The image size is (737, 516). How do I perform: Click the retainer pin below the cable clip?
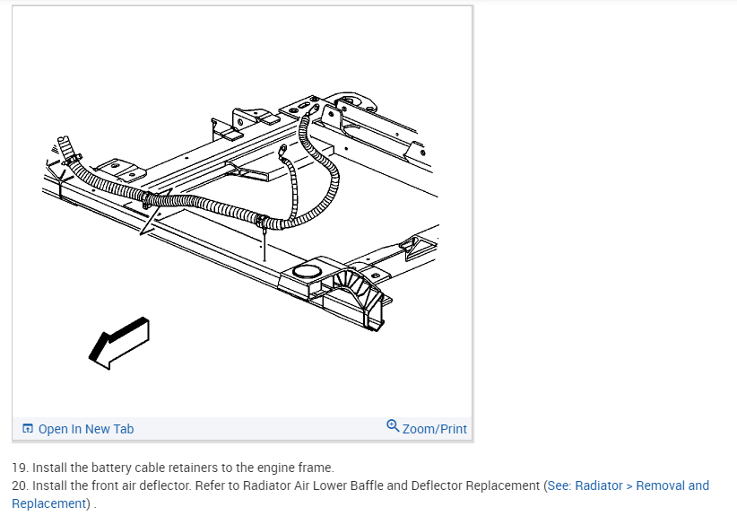264,243
